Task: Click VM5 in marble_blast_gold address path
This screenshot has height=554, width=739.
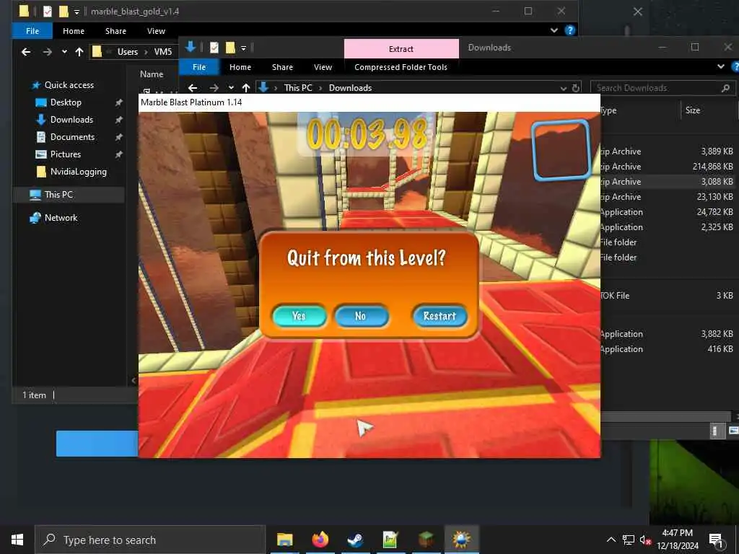Action: pyautogui.click(x=163, y=52)
